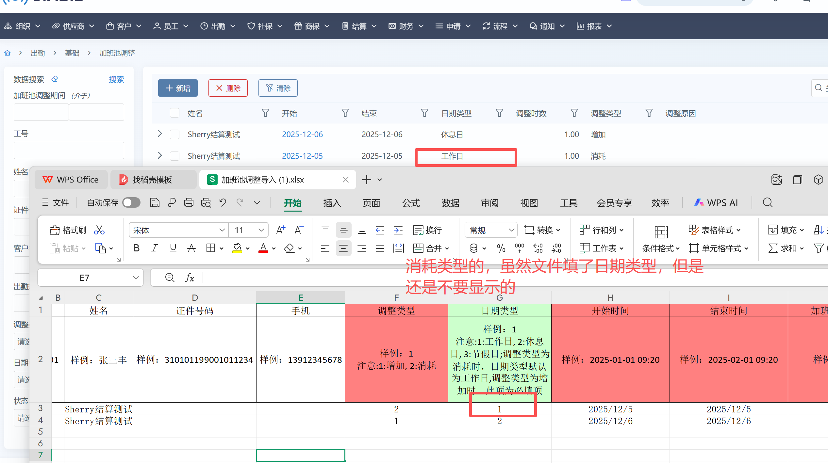Click the percent style icon
828x463 pixels.
501,248
